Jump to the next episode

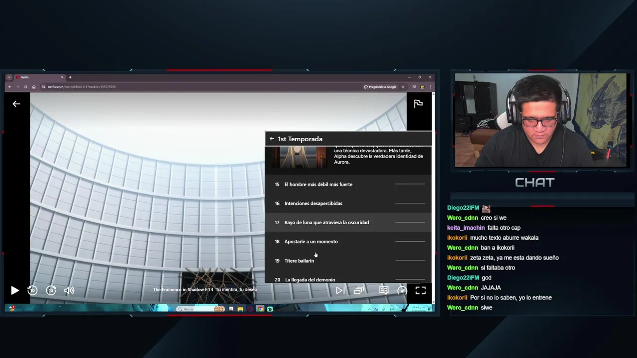(340, 290)
